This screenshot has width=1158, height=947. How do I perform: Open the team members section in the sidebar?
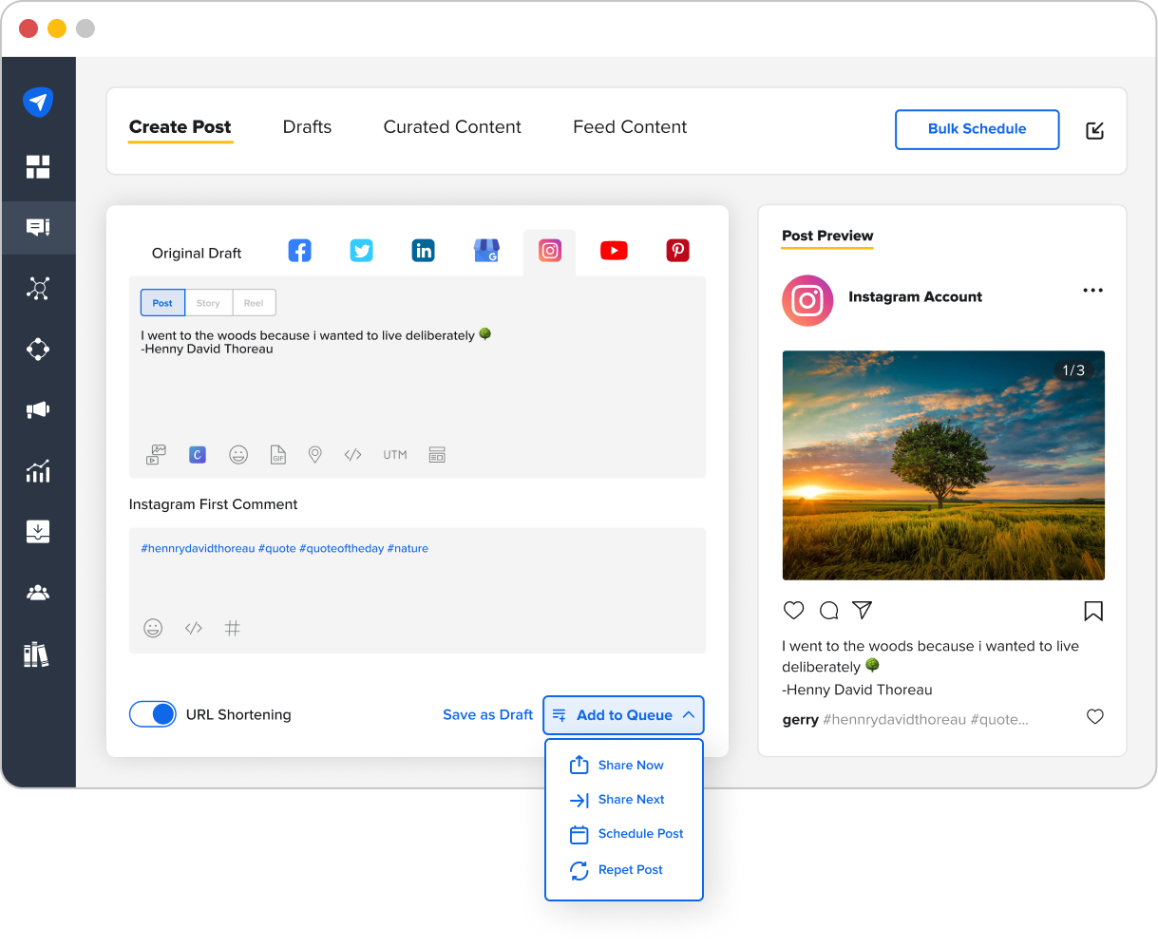tap(38, 593)
